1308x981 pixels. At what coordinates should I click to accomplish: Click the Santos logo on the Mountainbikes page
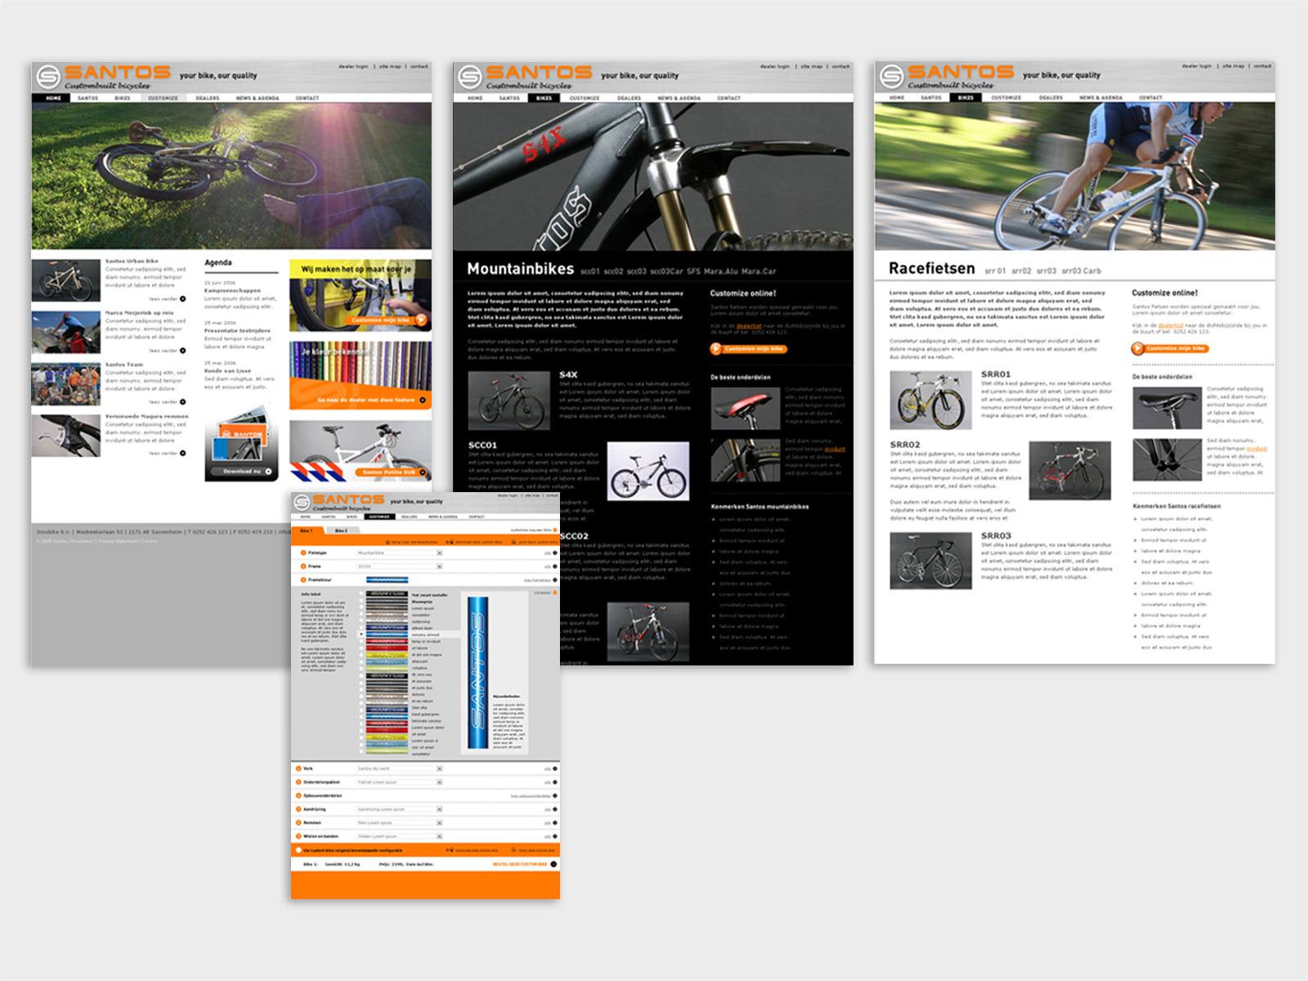[x=526, y=77]
